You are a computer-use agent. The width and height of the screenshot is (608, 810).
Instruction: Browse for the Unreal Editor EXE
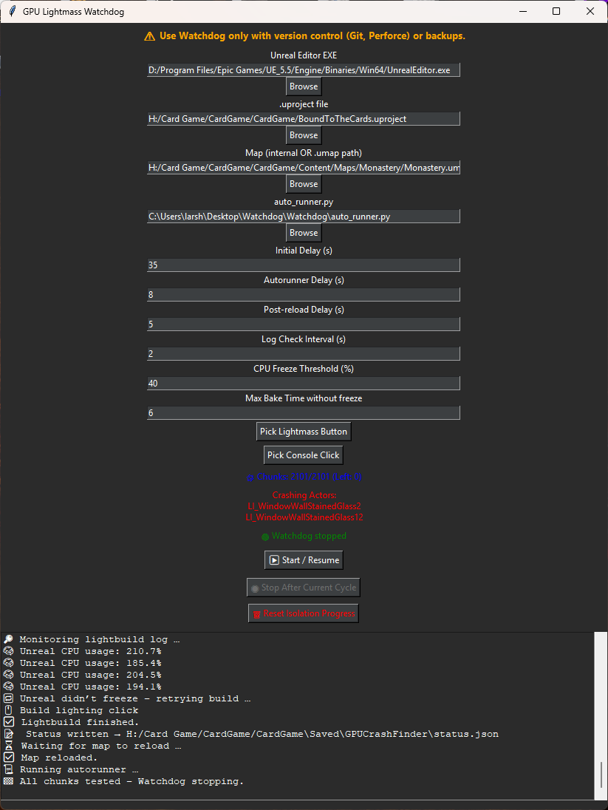304,86
